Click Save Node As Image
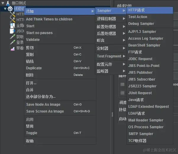The width and height of the screenshot is (178, 154). point(60,105)
